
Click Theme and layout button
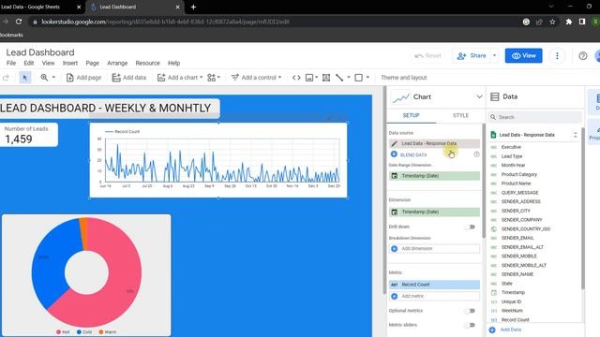404,78
